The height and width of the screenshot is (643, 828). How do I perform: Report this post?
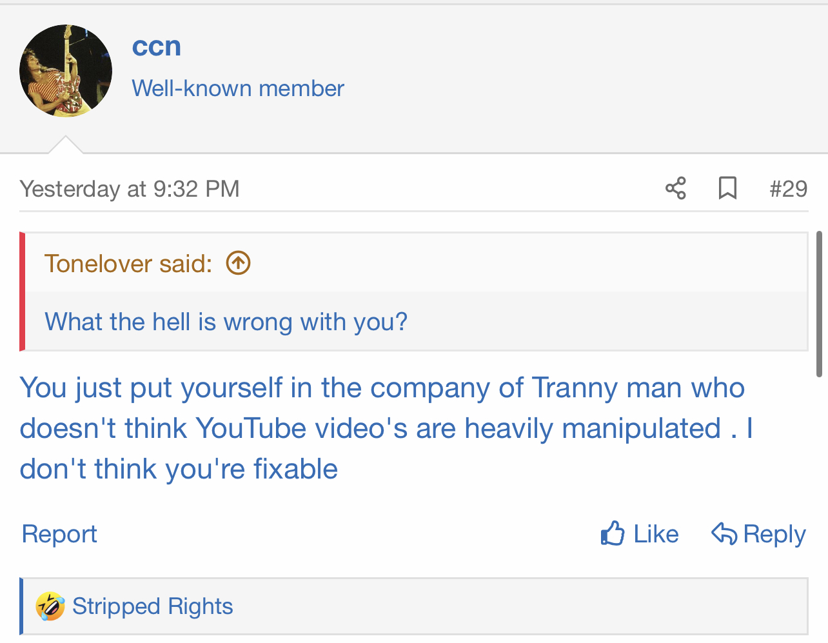[59, 534]
